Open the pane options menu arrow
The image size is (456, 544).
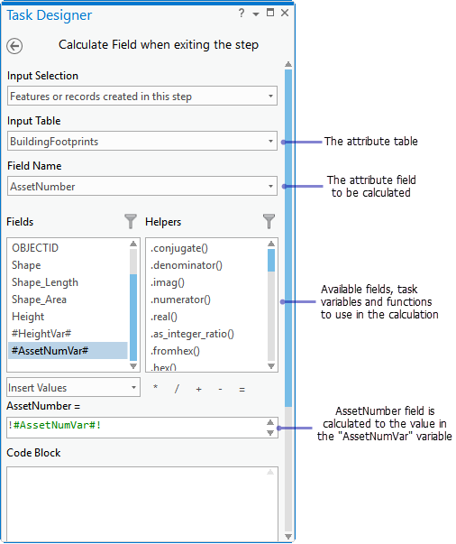pyautogui.click(x=256, y=14)
